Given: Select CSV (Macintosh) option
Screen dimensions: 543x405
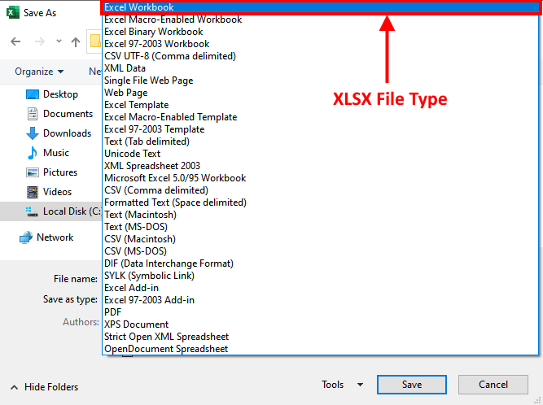Looking at the screenshot, I should 321,239.
